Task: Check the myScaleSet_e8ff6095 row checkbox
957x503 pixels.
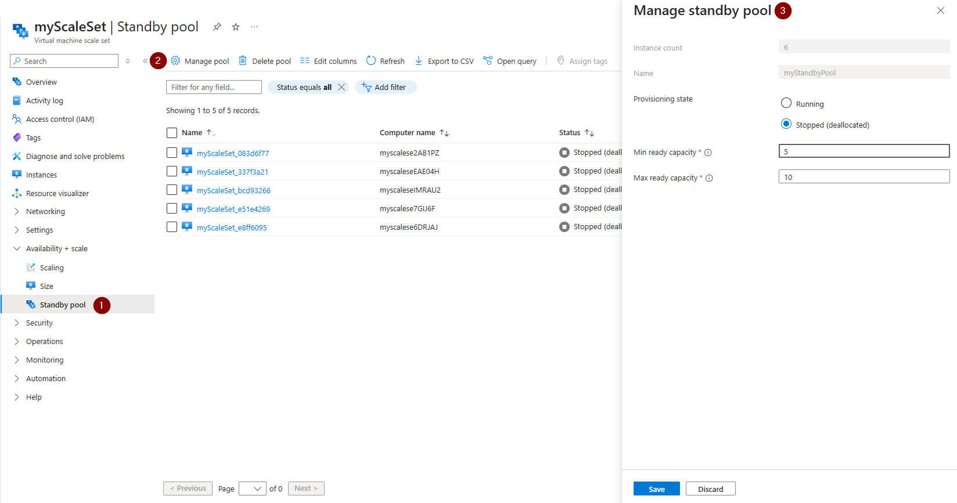Action: click(172, 227)
